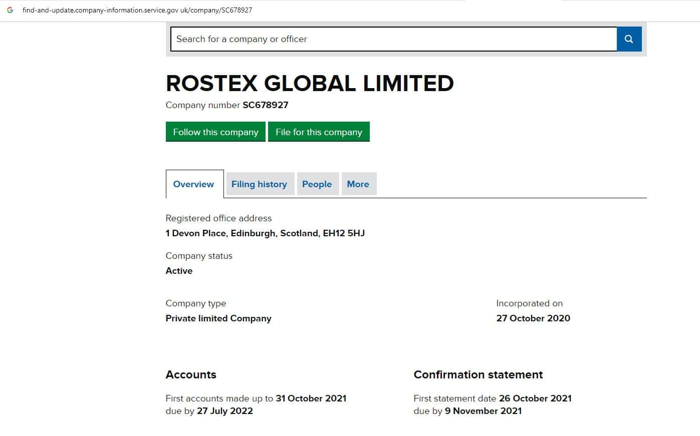
Task: Click the statement due date 9 November 2021
Action: coord(483,411)
